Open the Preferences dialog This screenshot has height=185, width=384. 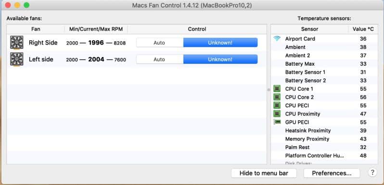(x=332, y=173)
